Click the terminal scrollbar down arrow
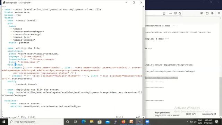This screenshot has height=125, width=222. (143, 117)
